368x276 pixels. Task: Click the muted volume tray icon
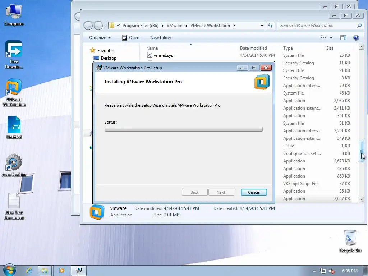pyautogui.click(x=331, y=271)
